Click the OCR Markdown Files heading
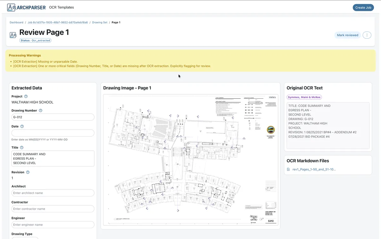 point(308,161)
